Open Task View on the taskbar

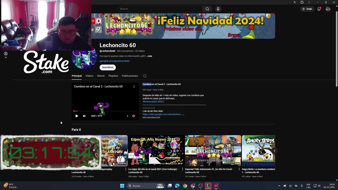170,186
